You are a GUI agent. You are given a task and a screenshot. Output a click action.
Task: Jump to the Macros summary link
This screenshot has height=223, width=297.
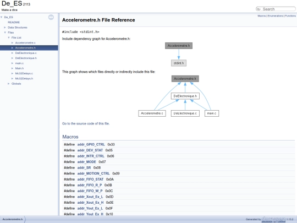click(x=262, y=16)
